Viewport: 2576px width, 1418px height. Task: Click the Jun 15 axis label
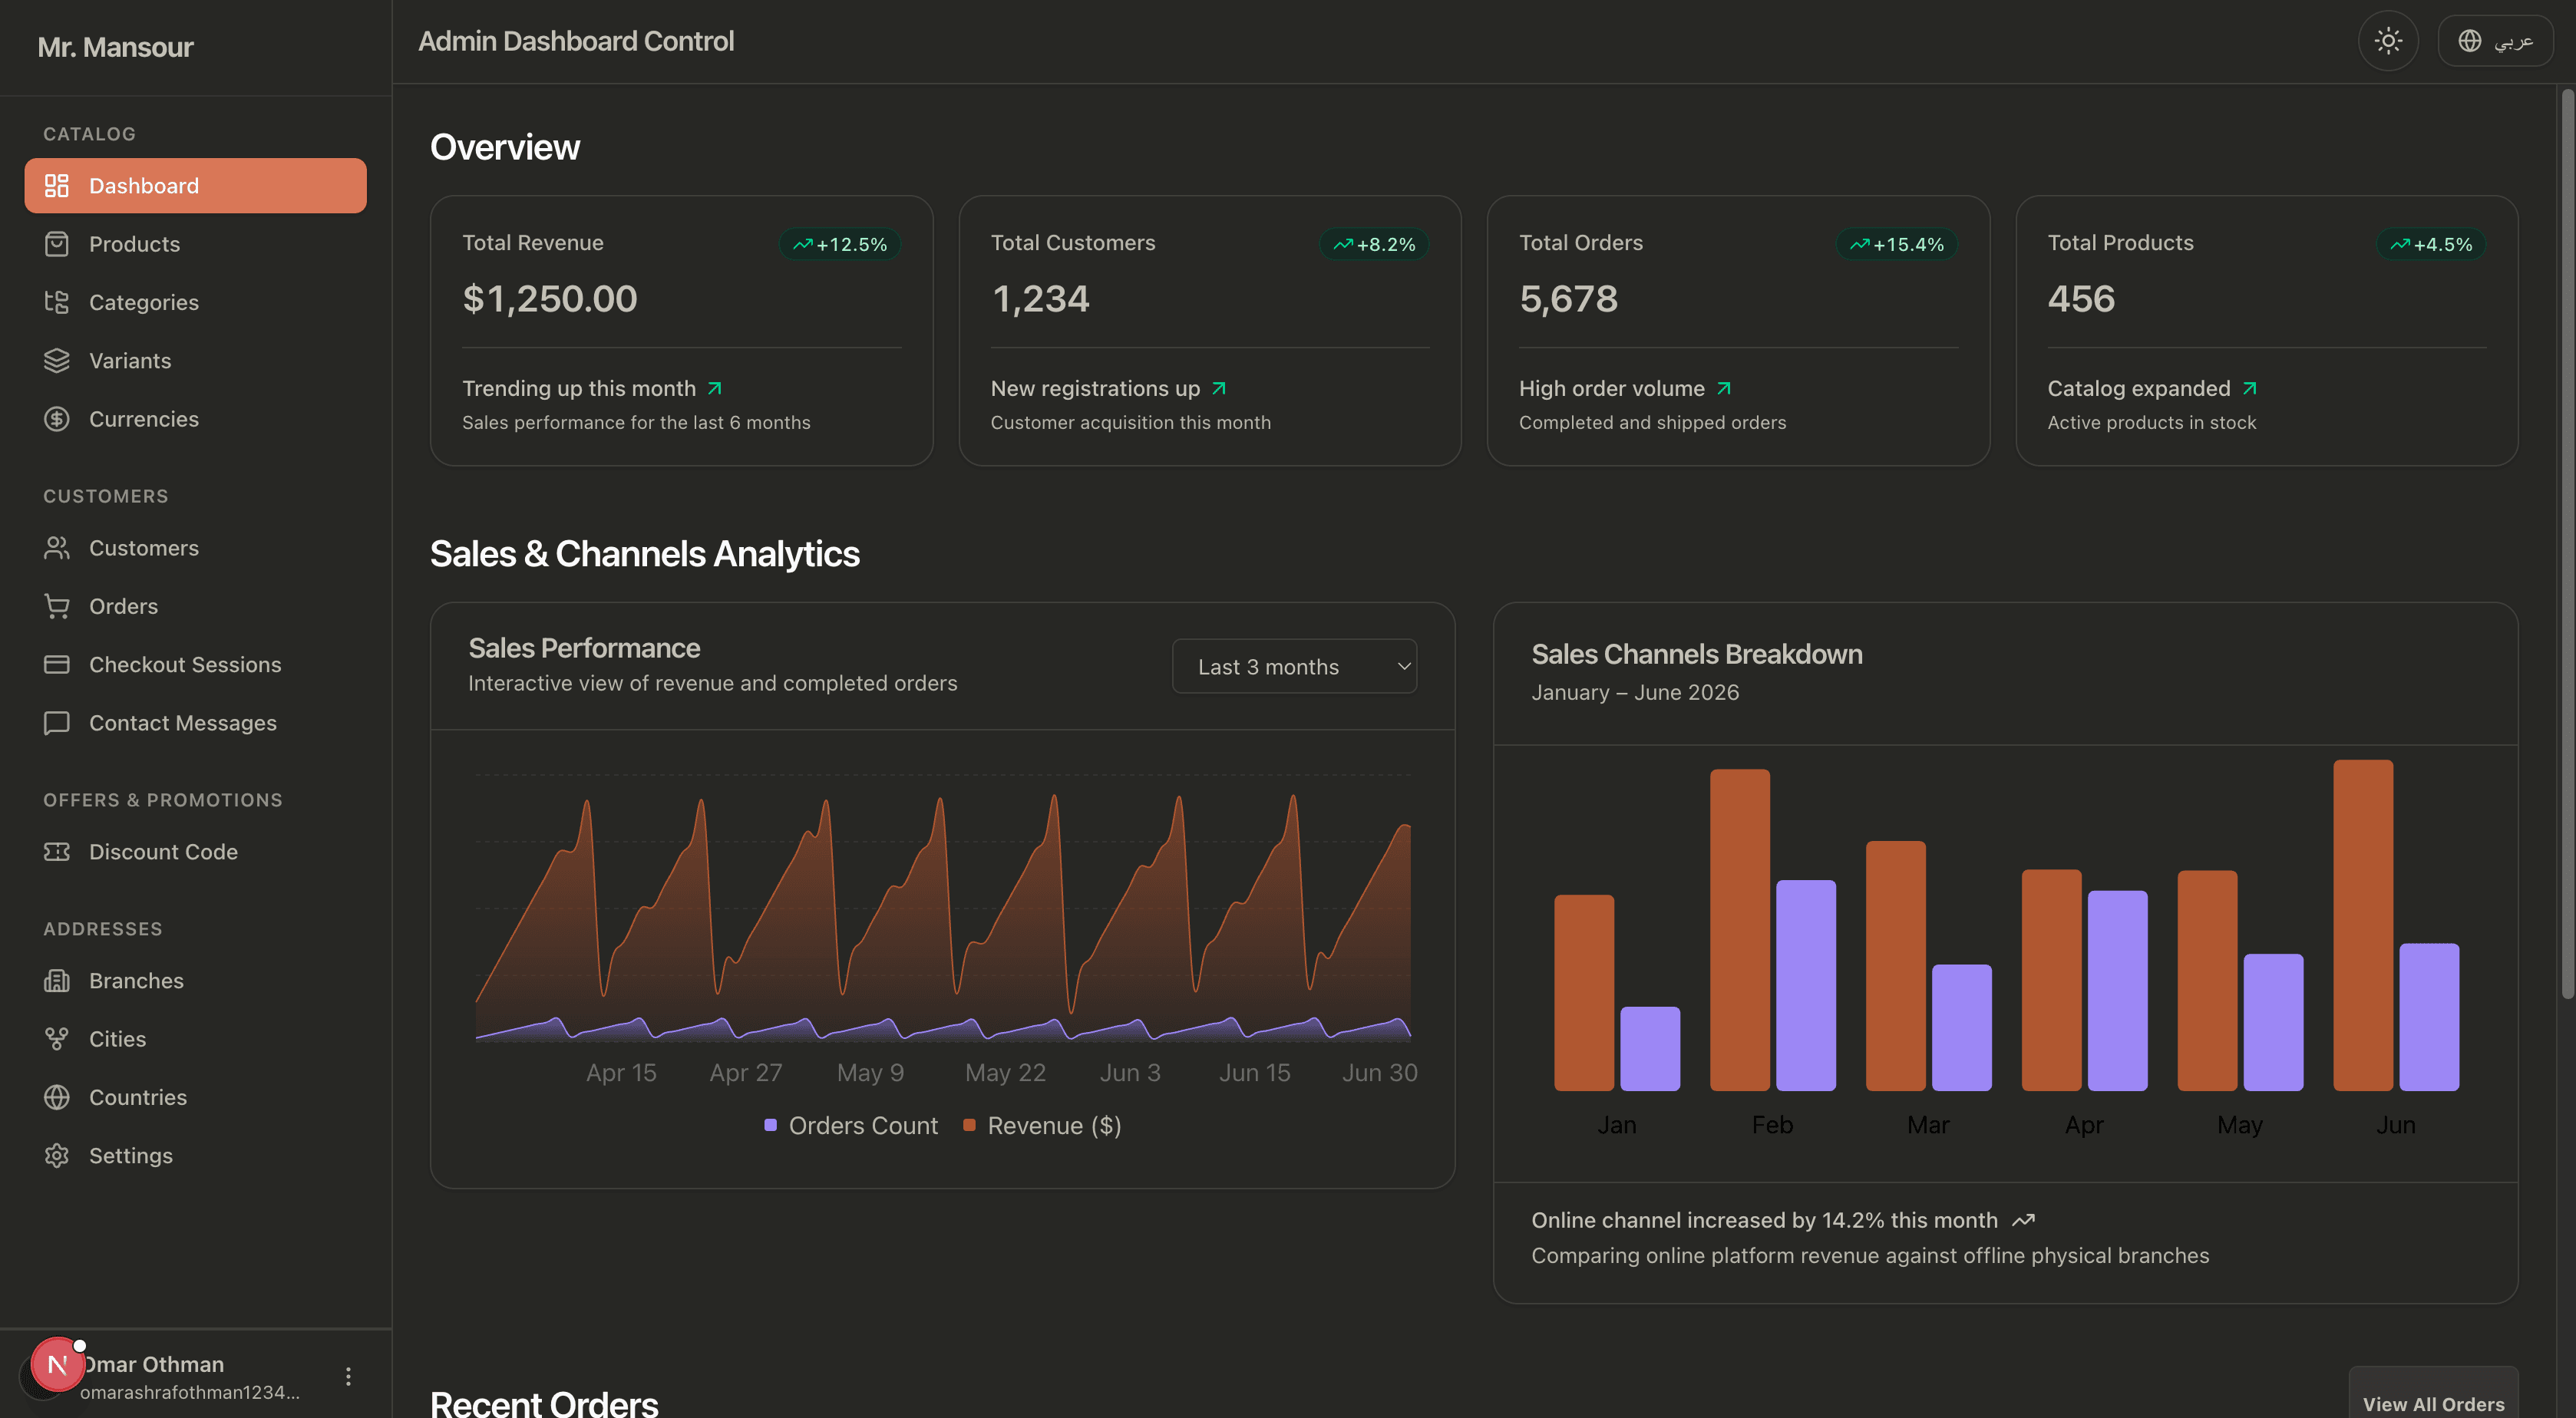1254,1073
